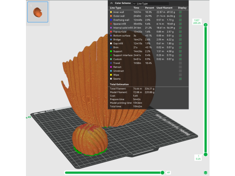Click the Model printing time value 10h36m
The image size is (235, 176).
[x=138, y=103]
